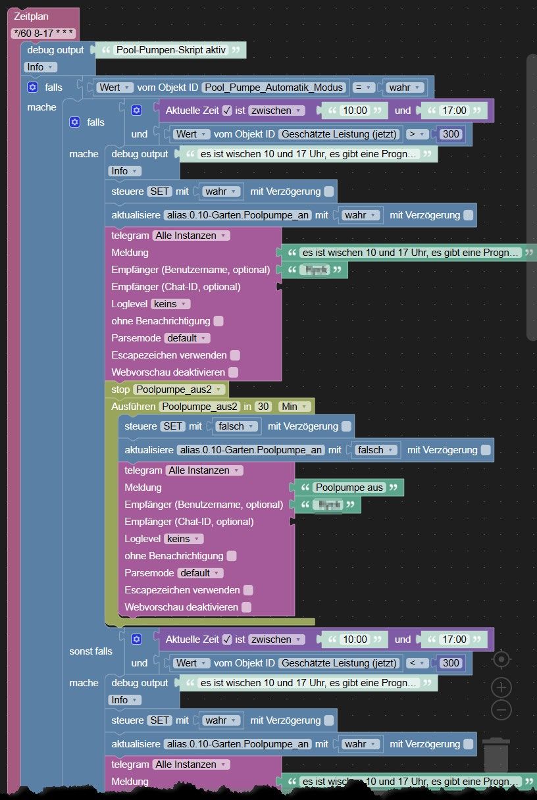The width and height of the screenshot is (537, 800).
Task: Enable first 'ohne Benachrichtigung' checkbox
Action: tap(218, 321)
